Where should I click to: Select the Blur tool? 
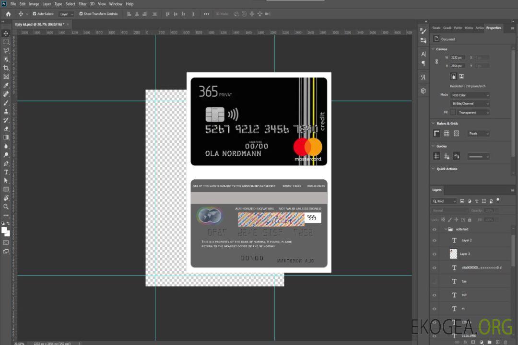(6, 146)
